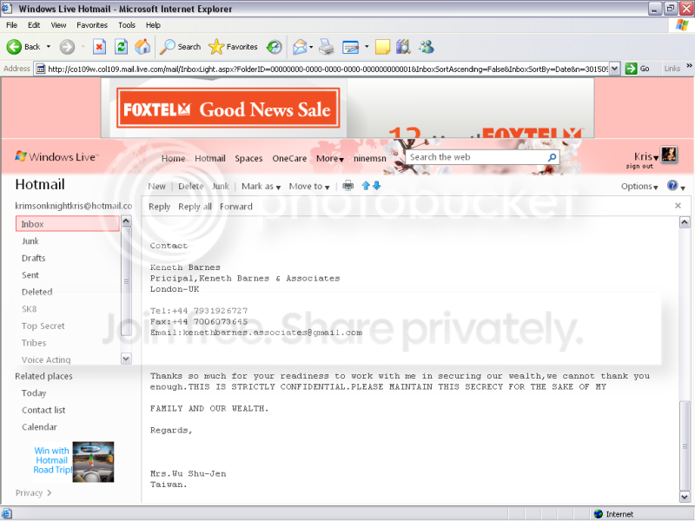695x521 pixels.
Task: Go to the browser Home page icon
Action: tap(142, 47)
